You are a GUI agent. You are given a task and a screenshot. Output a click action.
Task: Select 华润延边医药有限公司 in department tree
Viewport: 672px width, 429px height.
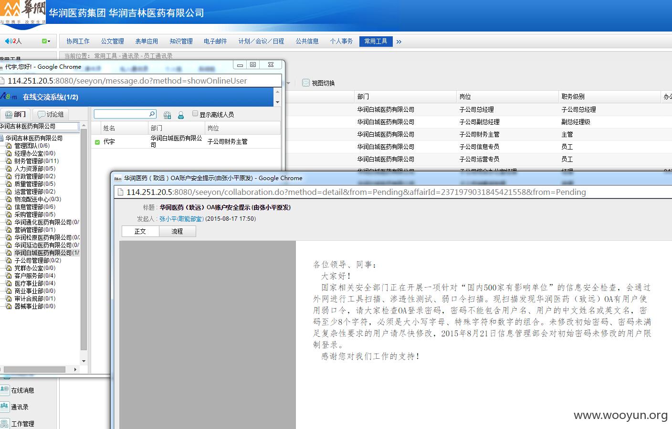[x=46, y=245]
